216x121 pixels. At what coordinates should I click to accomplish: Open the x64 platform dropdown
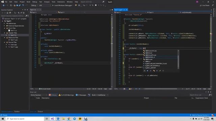point(45,5)
